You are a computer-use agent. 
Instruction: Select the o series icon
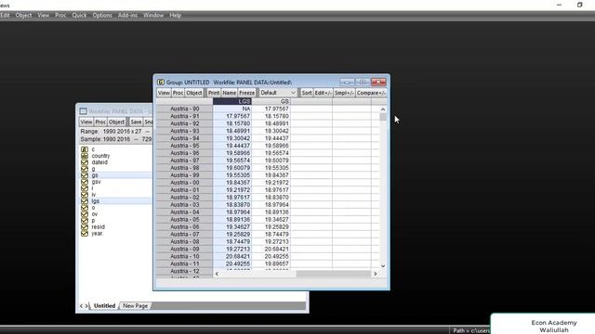[x=85, y=208]
